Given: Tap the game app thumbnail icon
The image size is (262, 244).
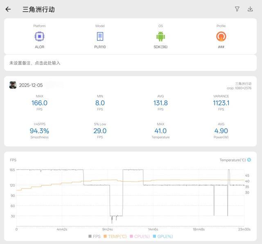Looking at the screenshot, I should (13, 85).
